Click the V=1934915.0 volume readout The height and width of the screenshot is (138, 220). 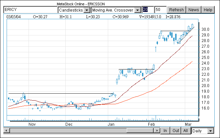pyautogui.click(x=150, y=17)
